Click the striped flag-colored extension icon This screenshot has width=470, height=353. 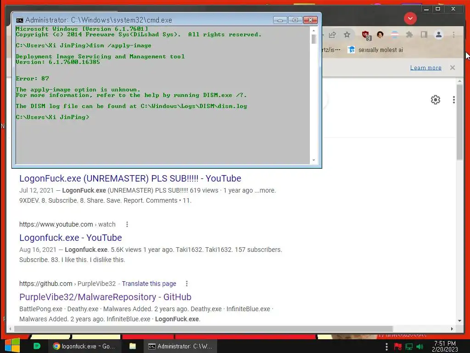click(395, 35)
